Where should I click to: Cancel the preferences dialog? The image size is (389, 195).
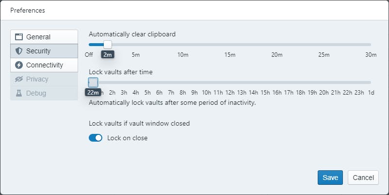point(363,178)
